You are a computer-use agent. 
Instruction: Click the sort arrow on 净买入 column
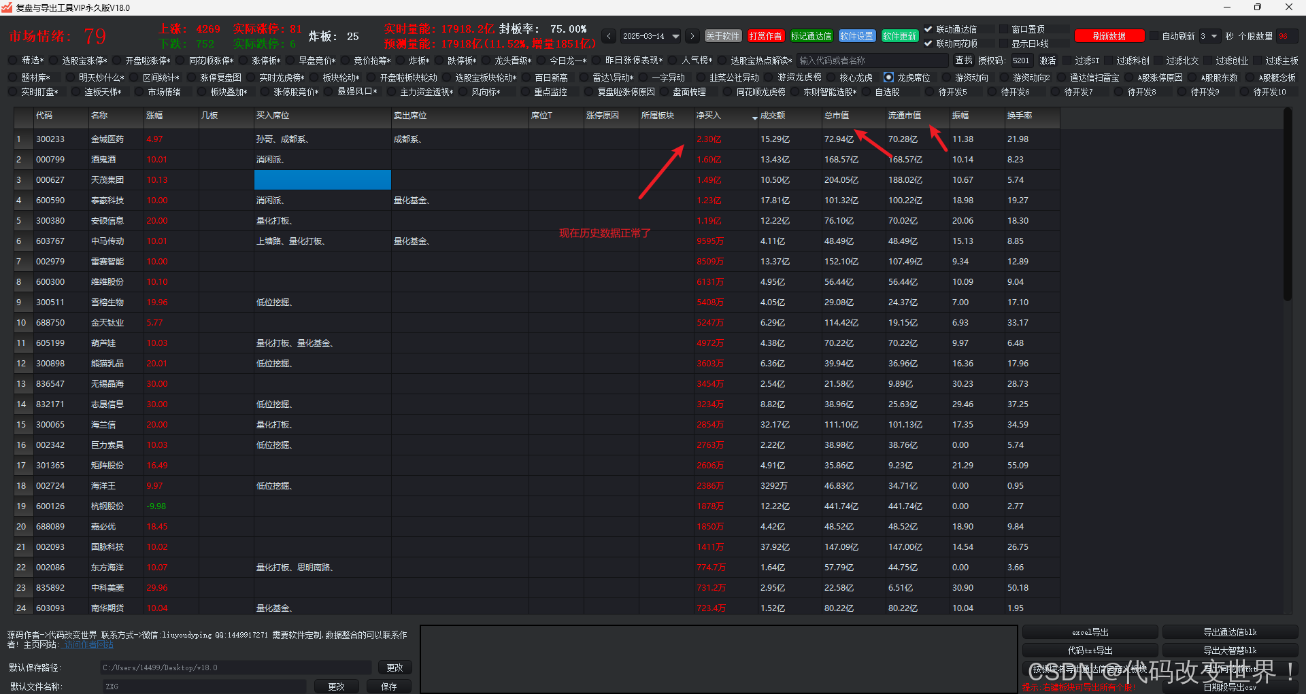point(754,118)
